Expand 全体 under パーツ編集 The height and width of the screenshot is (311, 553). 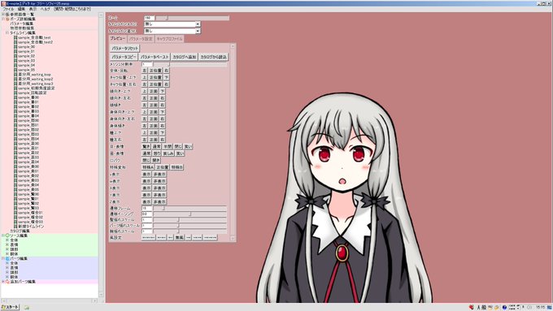tap(7, 263)
